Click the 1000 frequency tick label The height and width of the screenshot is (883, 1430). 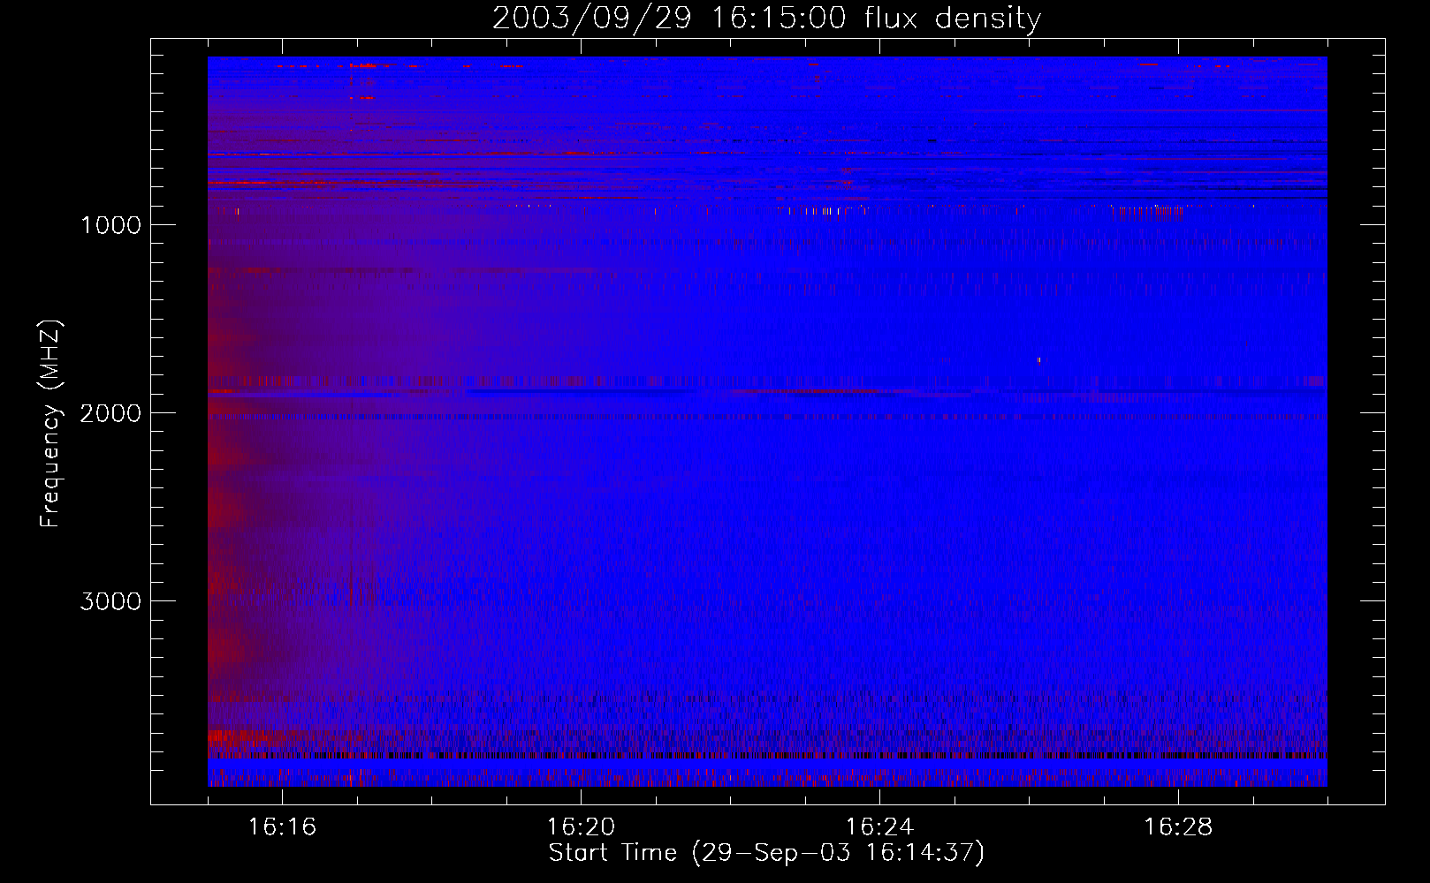(x=110, y=225)
